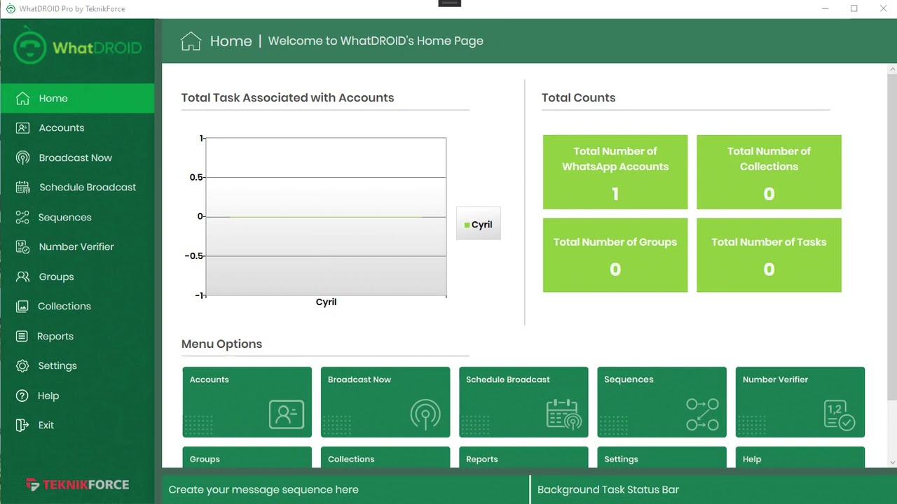Click the Accounts contact-card icon in sidebar

[22, 128]
